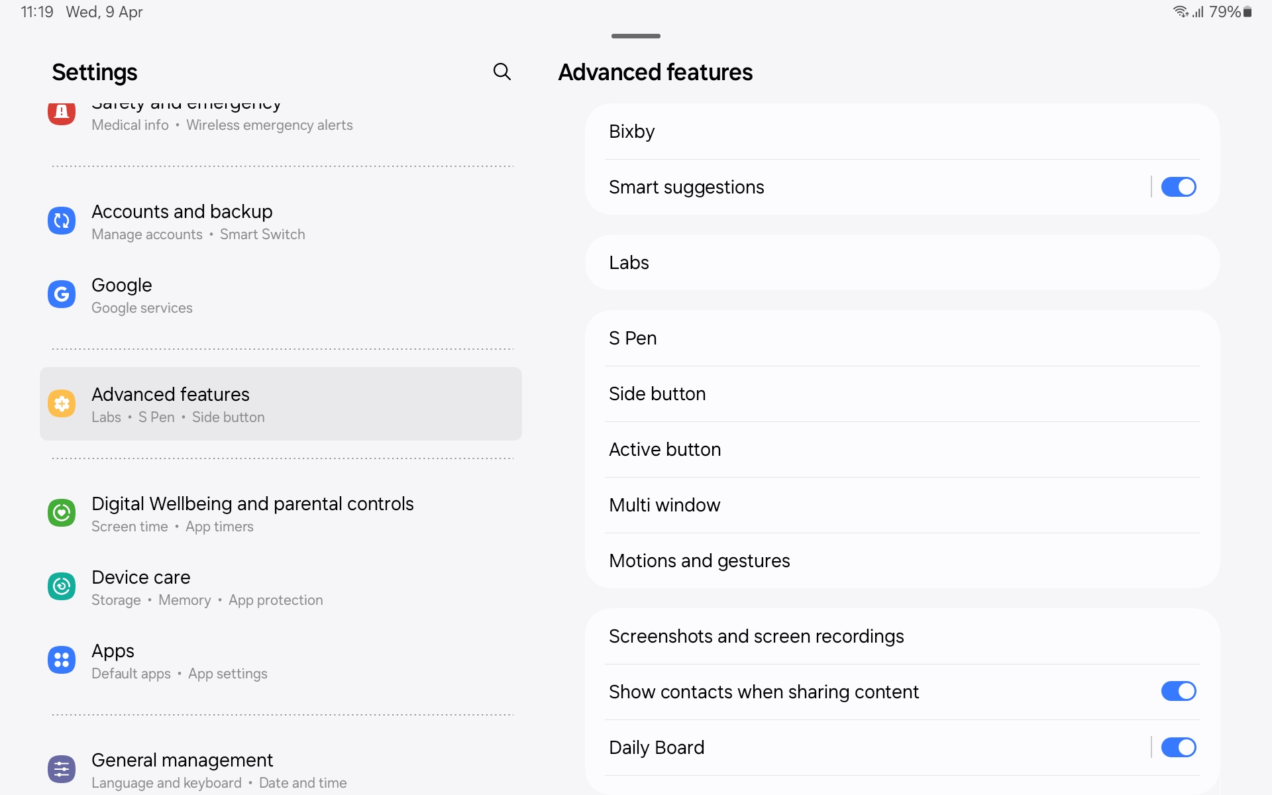1272x795 pixels.
Task: Open the Bixby settings entry
Action: click(x=901, y=131)
